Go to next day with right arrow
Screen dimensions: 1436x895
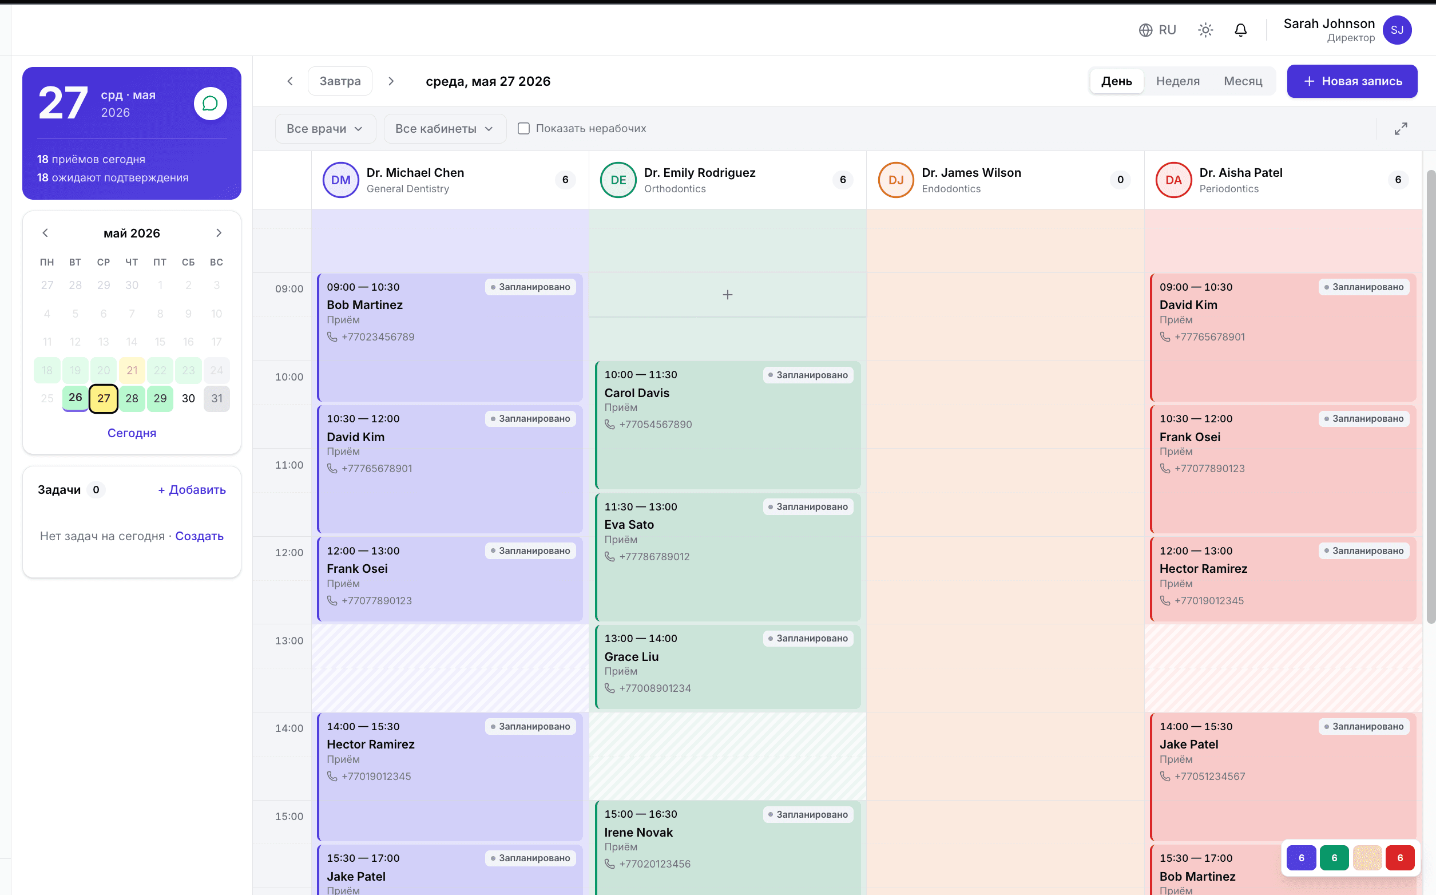coord(391,81)
